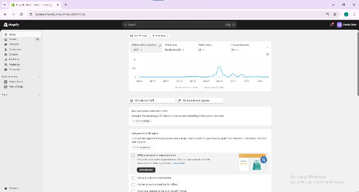The image size is (359, 192).
Task: Bookmark this page with the star
Action: [x=335, y=14]
